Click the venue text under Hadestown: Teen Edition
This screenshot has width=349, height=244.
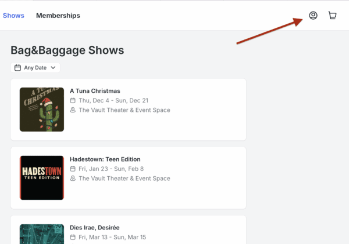(124, 179)
